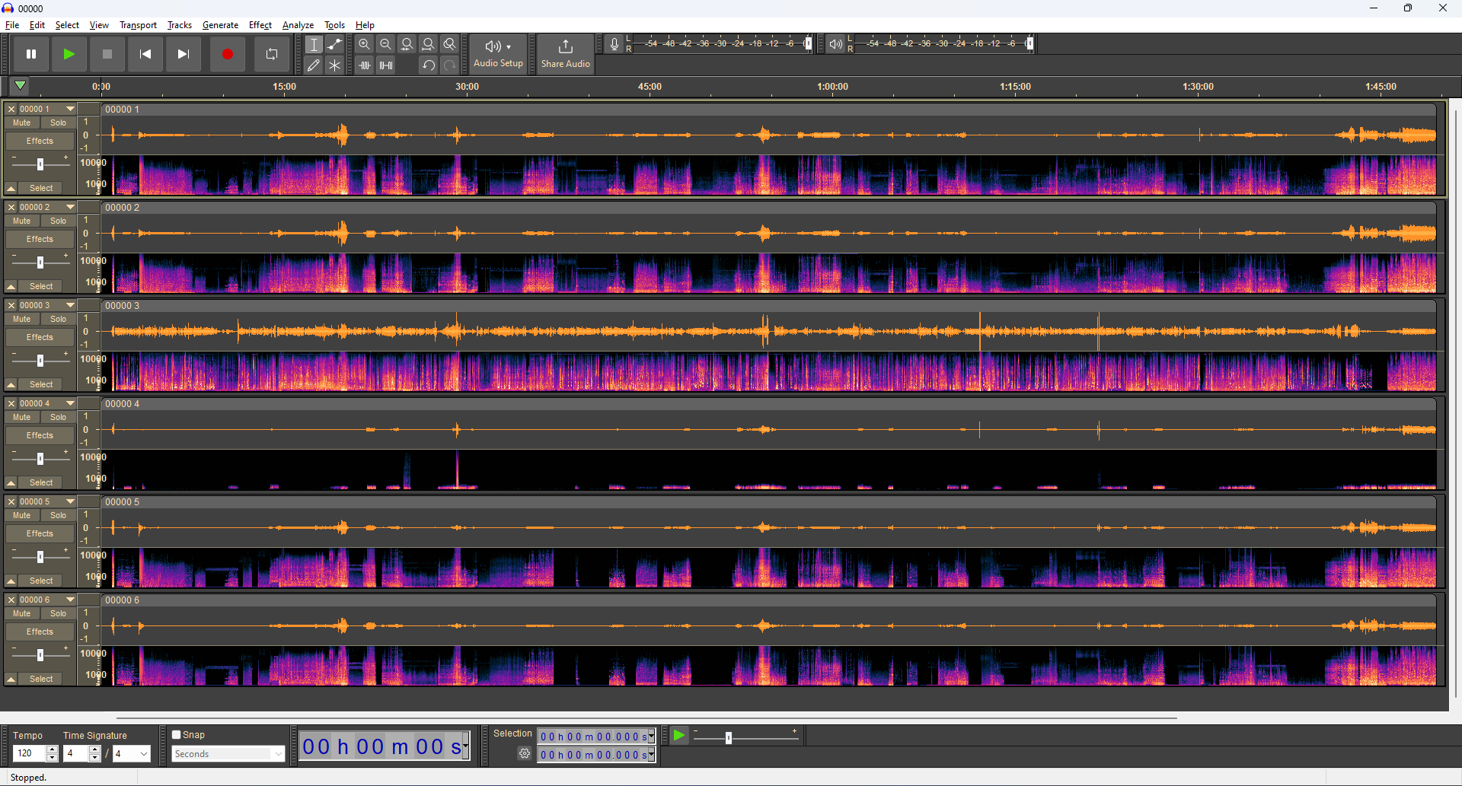Choose the Draw (pencil) tool
The width and height of the screenshot is (1462, 786).
314,65
